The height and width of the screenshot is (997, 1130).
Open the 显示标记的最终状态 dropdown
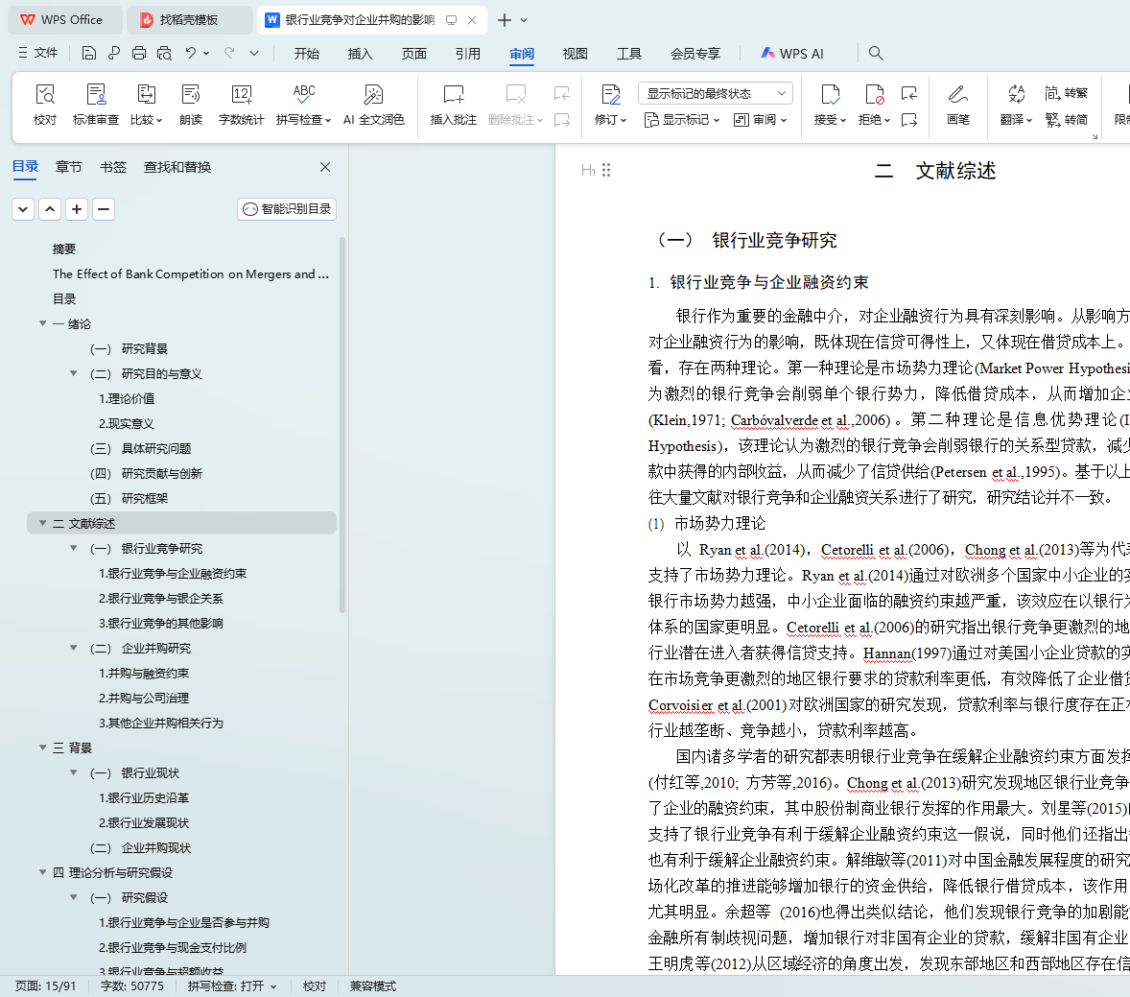pyautogui.click(x=715, y=93)
